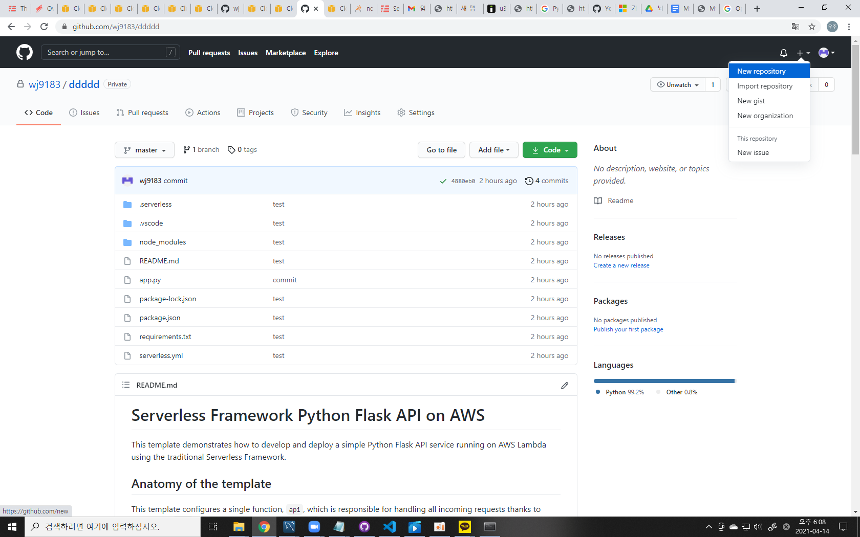This screenshot has width=860, height=537.
Task: Switch to the Projects tab
Action: pyautogui.click(x=255, y=113)
